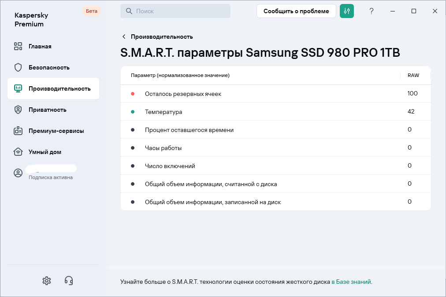
Task: Click the magnifier icon in search box
Action: [129, 11]
